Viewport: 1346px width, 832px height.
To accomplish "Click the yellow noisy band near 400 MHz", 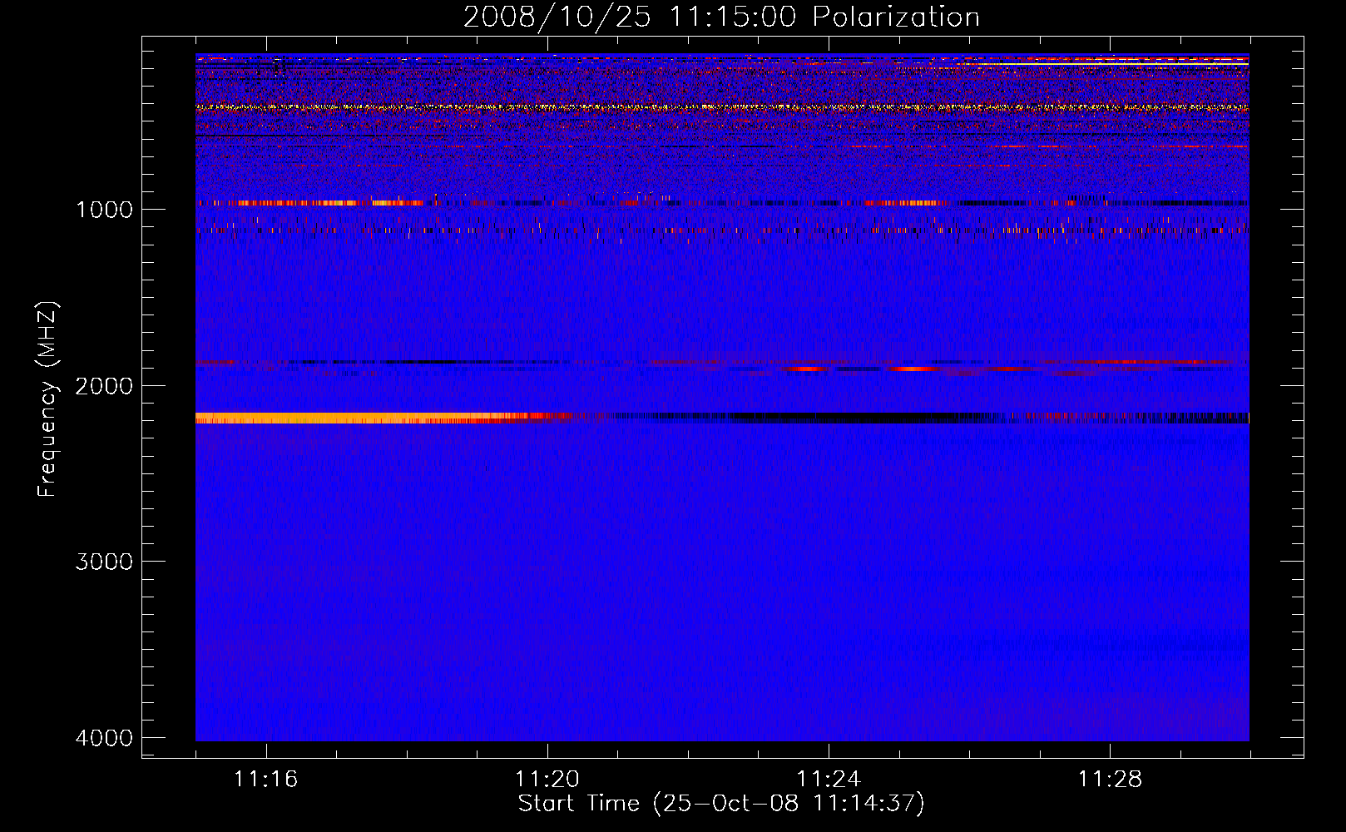I will (x=722, y=107).
